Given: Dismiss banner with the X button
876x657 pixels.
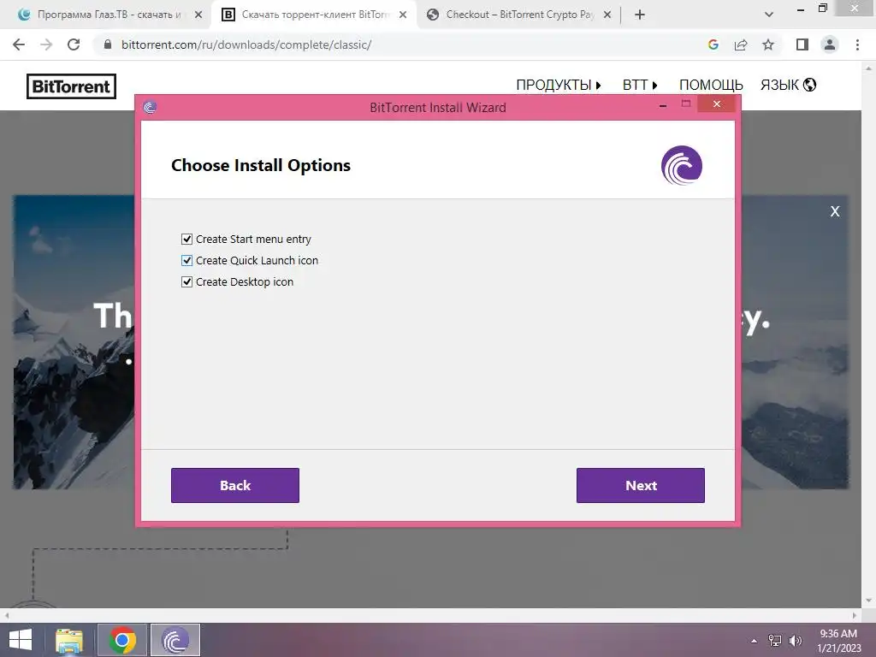Looking at the screenshot, I should [835, 211].
